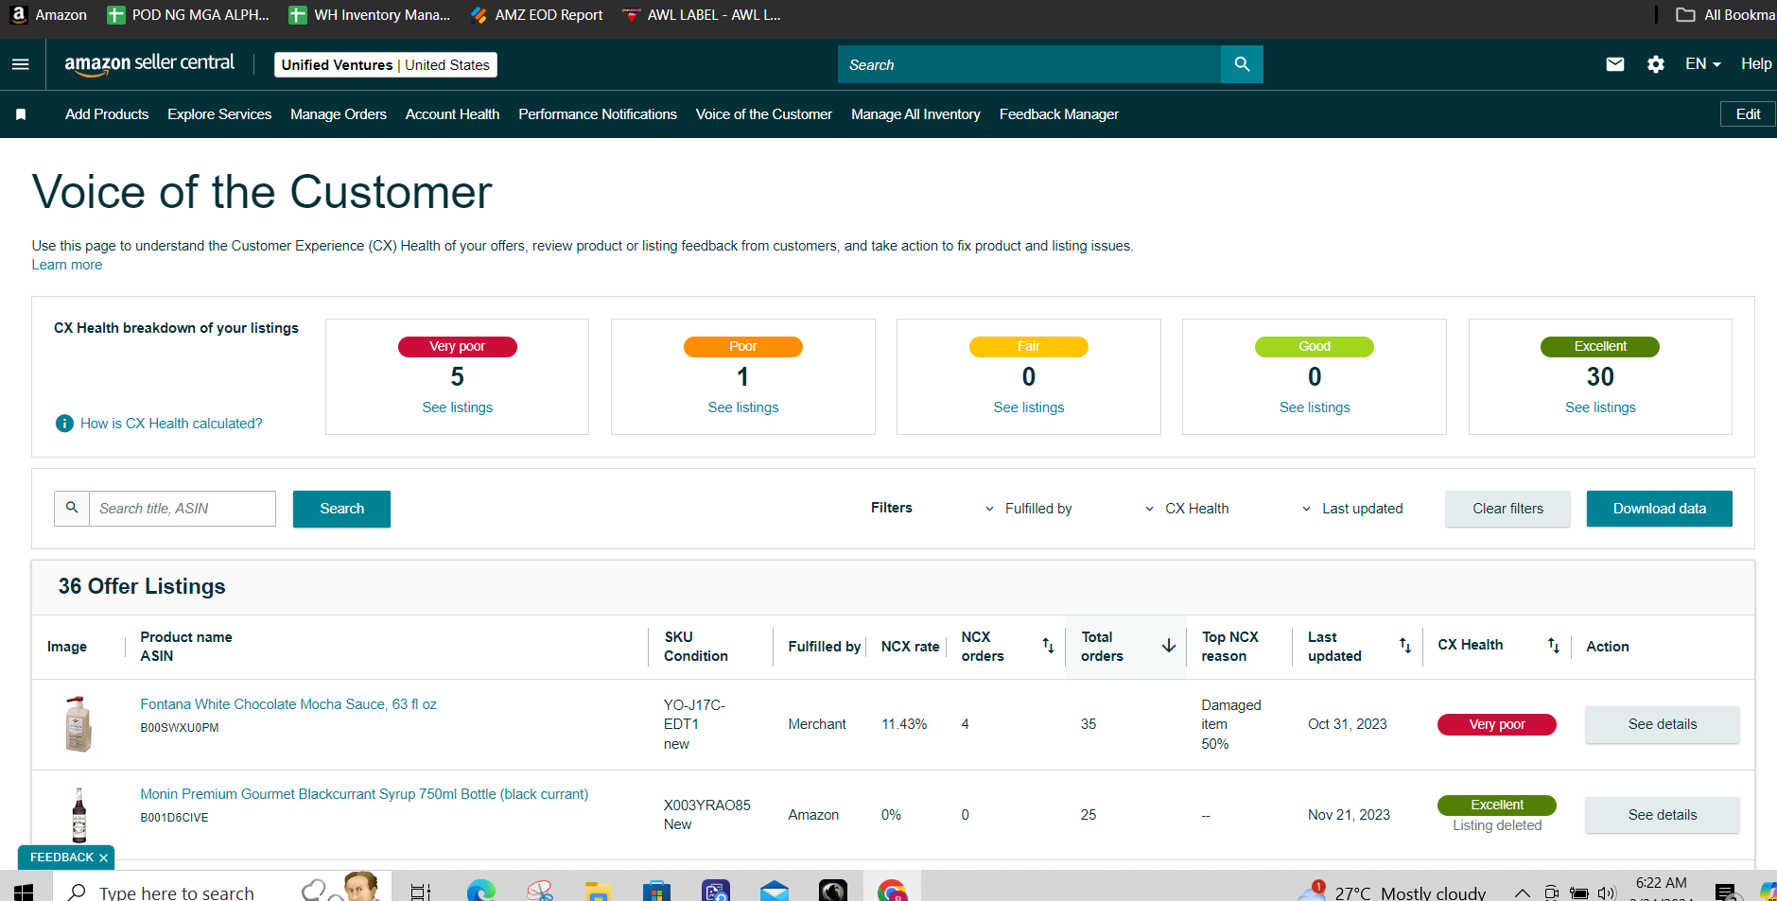
Task: Click Help in the header
Action: pos(1756,64)
